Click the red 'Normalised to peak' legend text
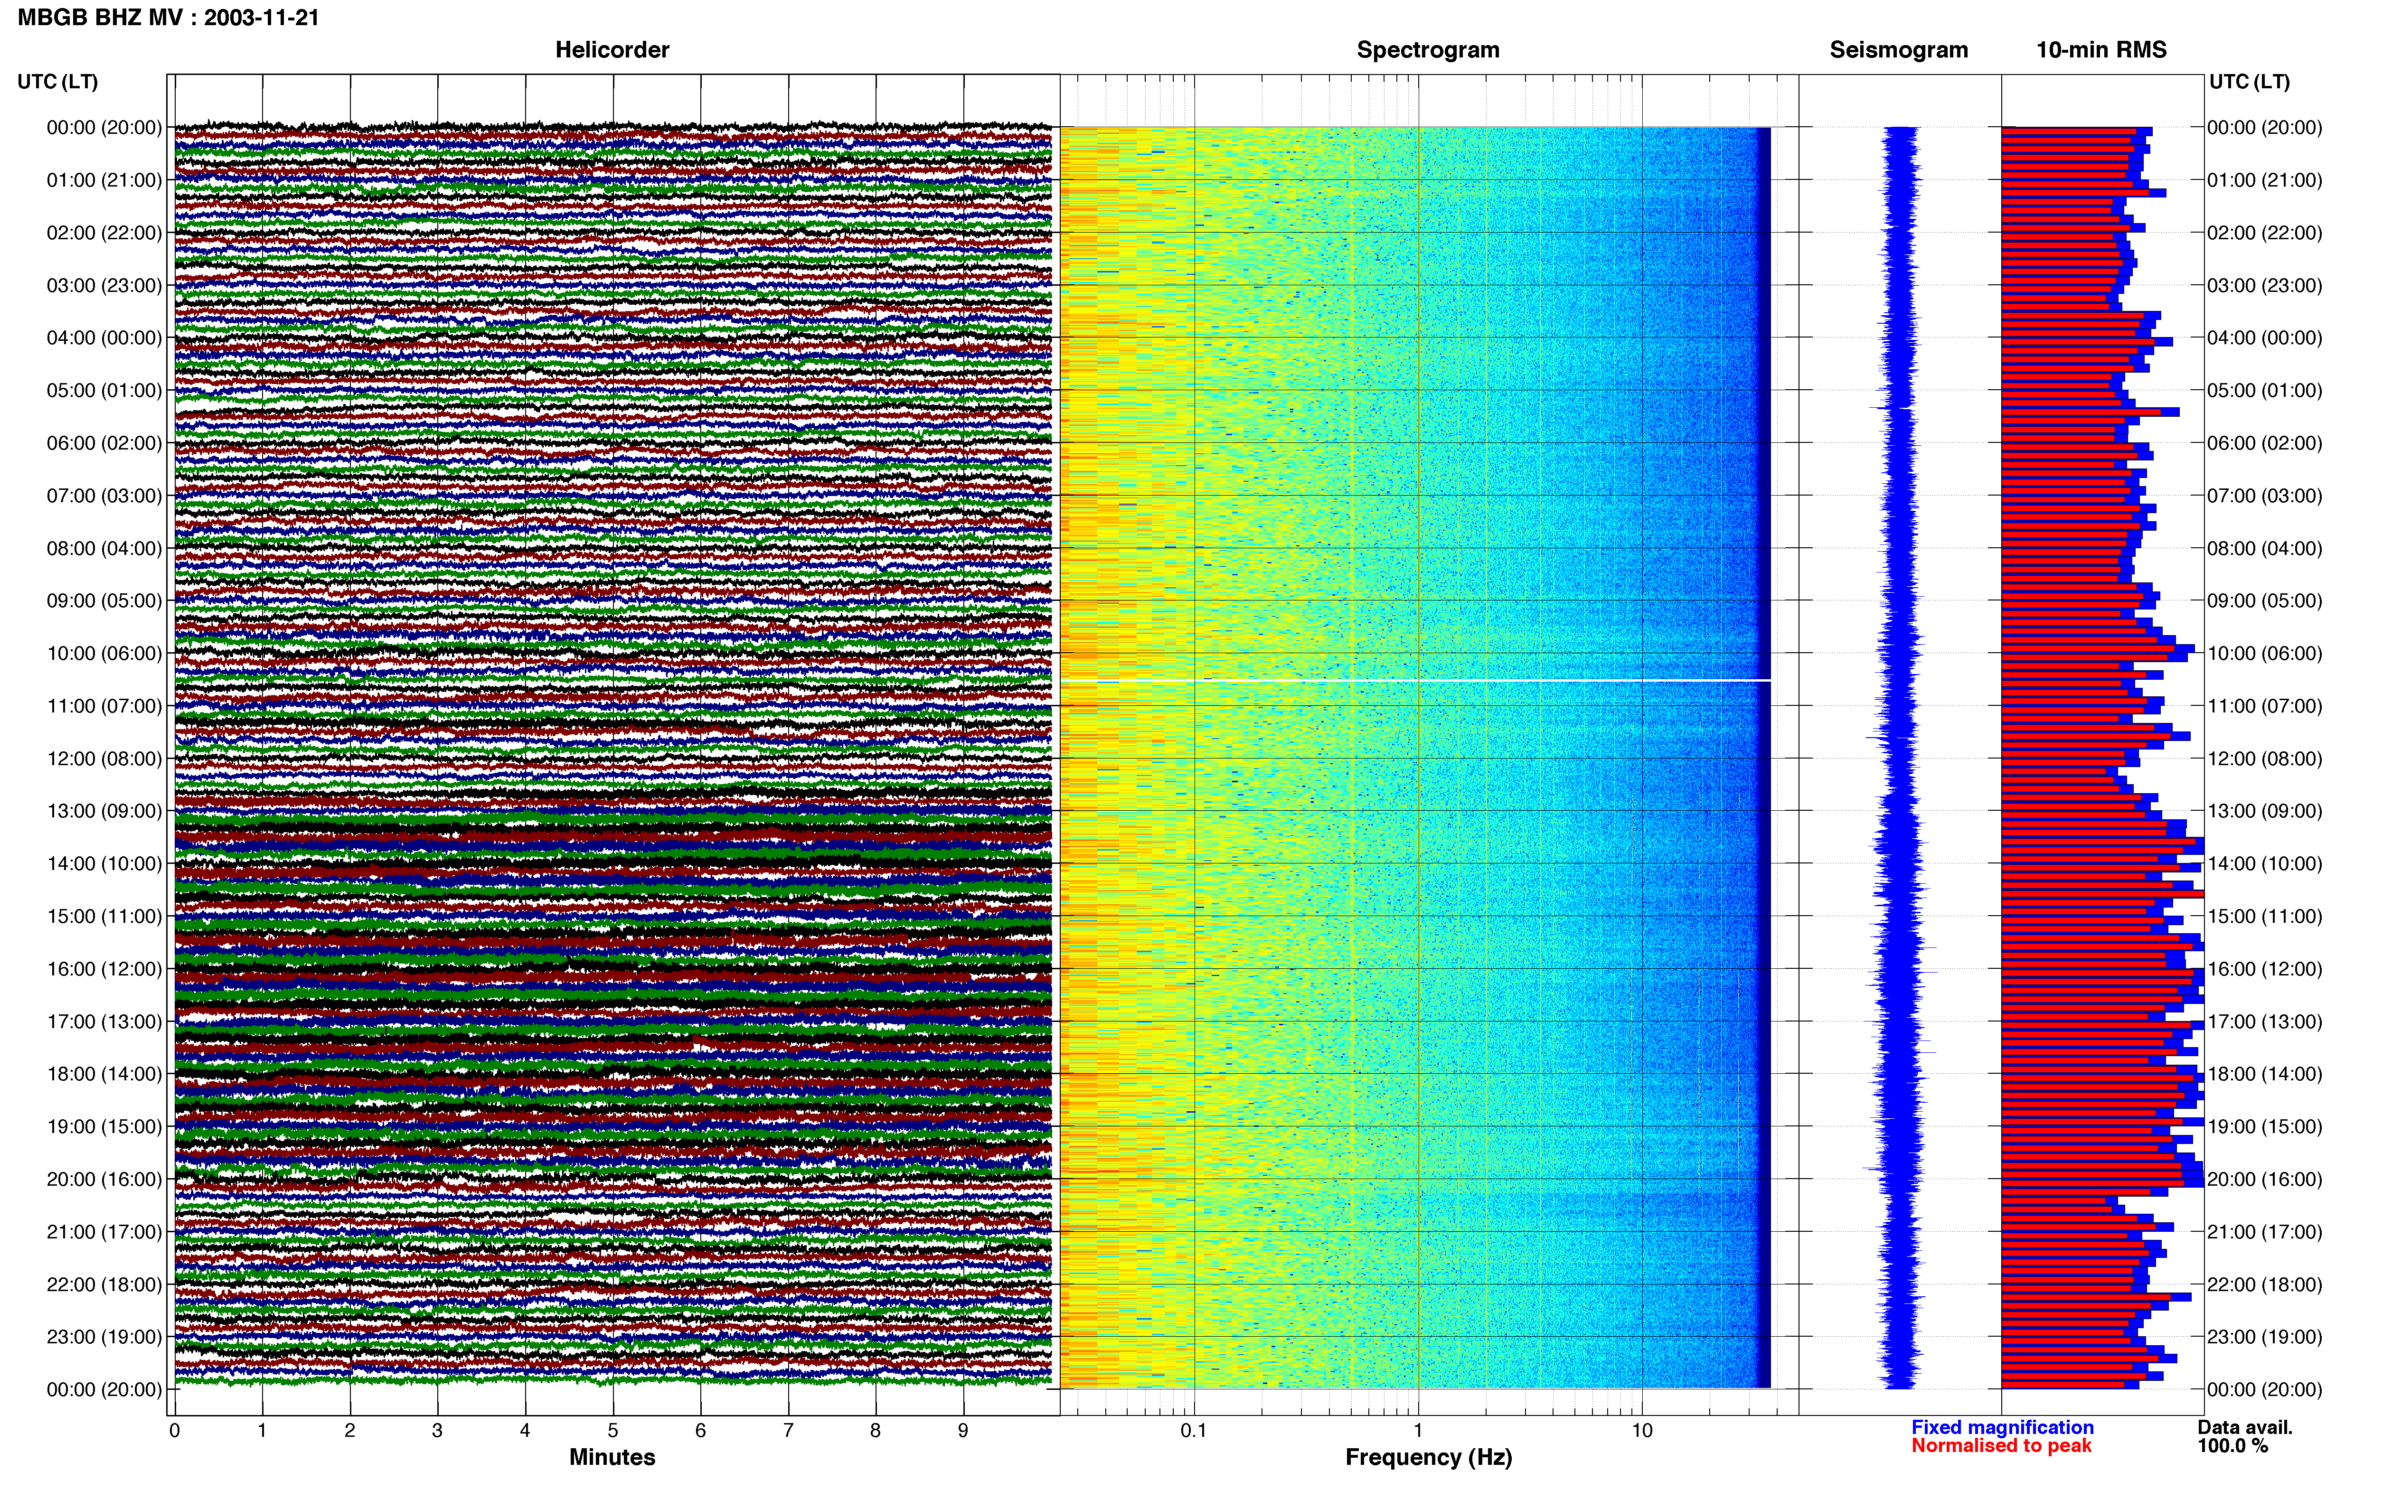The height and width of the screenshot is (1490, 2383). (2001, 1446)
